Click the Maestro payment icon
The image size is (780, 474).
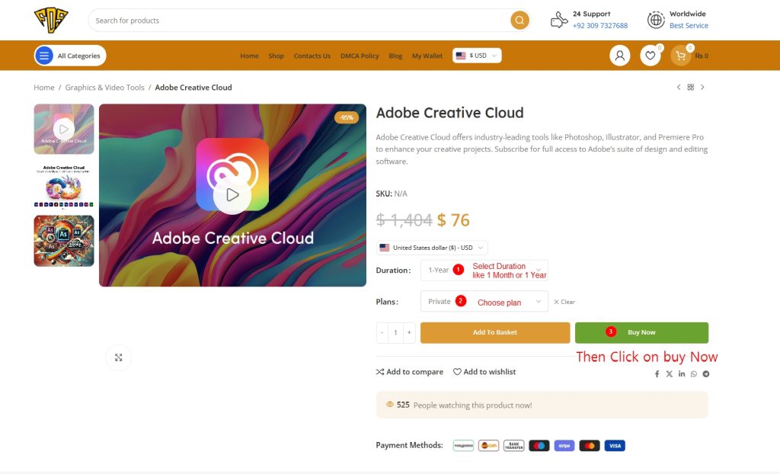click(539, 446)
